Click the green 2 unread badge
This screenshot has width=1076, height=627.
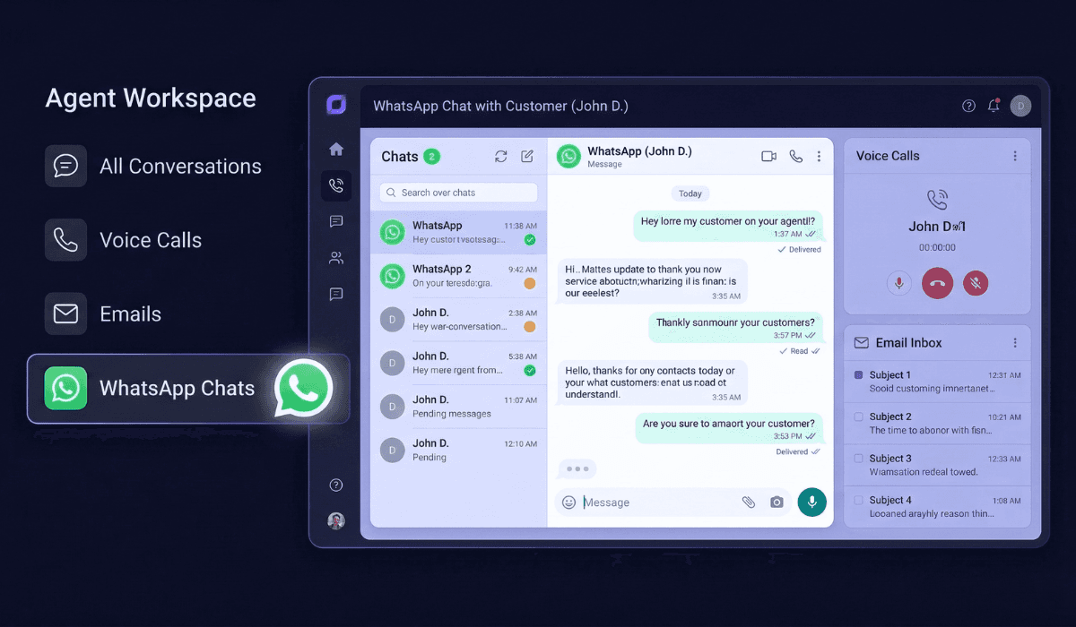431,157
